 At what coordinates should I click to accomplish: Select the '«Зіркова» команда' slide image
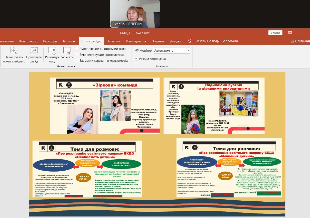tap(105, 106)
